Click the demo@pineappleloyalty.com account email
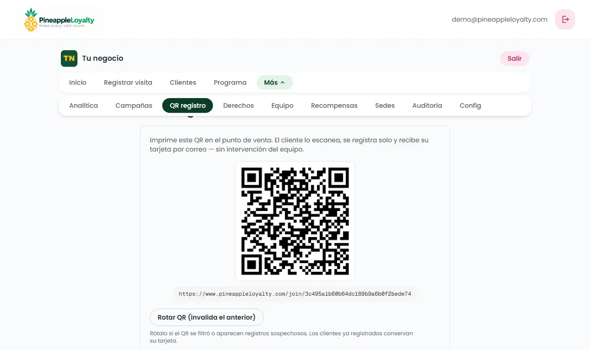The height and width of the screenshot is (350, 590). (x=500, y=19)
